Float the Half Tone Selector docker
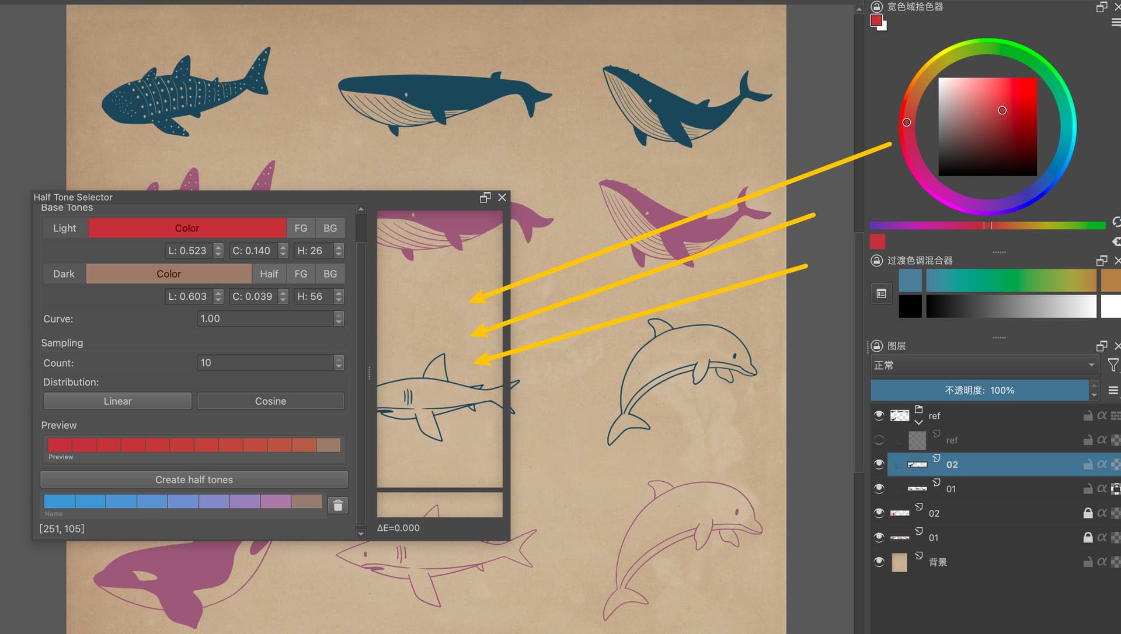The image size is (1121, 634). (x=485, y=198)
